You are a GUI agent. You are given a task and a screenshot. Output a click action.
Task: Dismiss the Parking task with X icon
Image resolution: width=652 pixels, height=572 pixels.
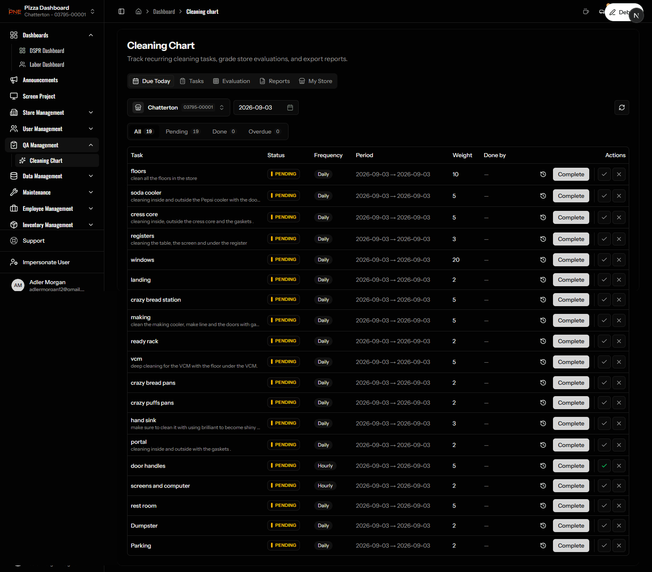[619, 546]
